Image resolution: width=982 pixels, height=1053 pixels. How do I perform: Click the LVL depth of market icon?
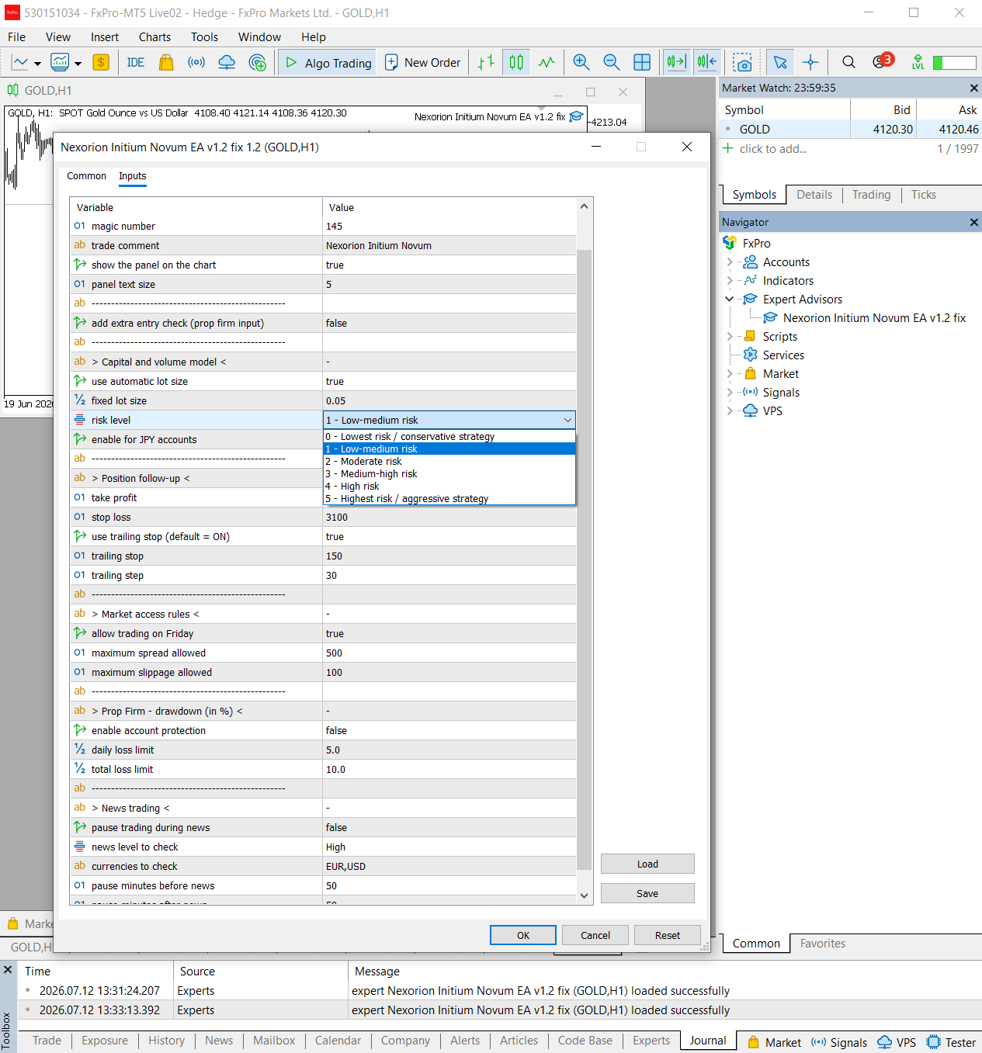(x=918, y=63)
